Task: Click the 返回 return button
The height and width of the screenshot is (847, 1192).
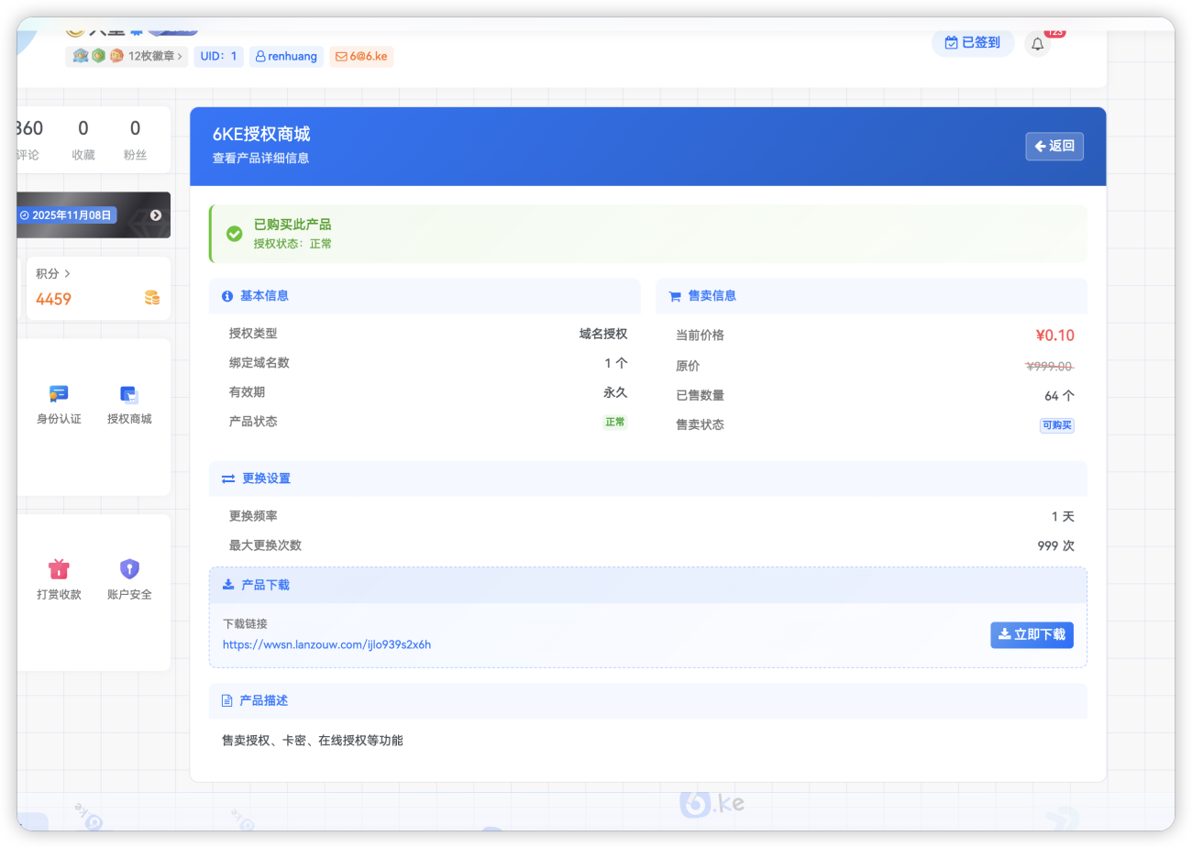Action: click(1054, 146)
